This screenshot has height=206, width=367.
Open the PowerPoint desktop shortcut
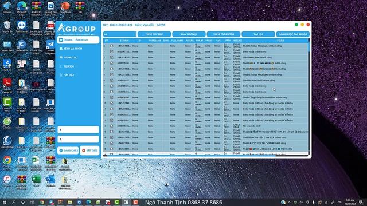[x=65, y=7]
